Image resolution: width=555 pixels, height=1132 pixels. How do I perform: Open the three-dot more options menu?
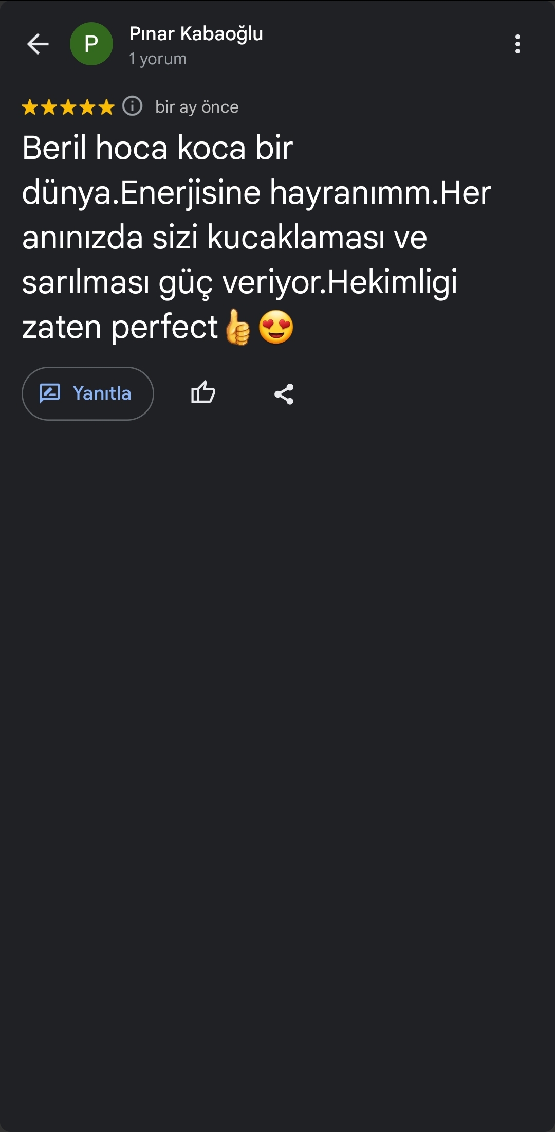tap(517, 44)
